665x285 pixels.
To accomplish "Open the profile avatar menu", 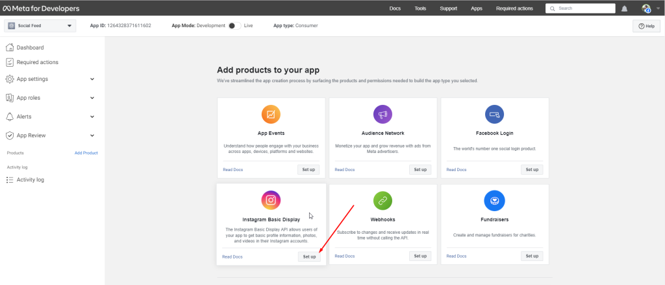I will click(646, 8).
